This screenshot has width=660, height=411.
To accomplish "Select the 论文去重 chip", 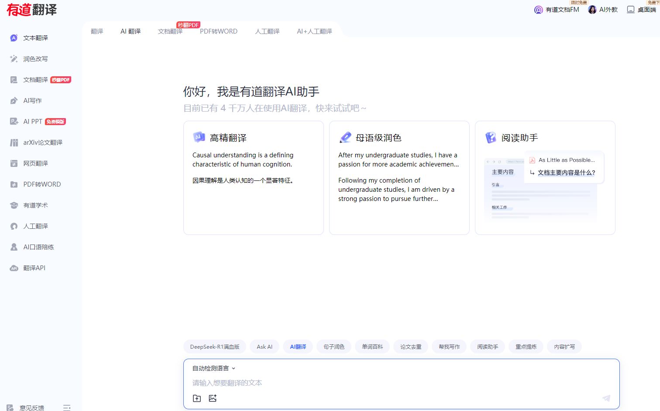I will coord(411,347).
